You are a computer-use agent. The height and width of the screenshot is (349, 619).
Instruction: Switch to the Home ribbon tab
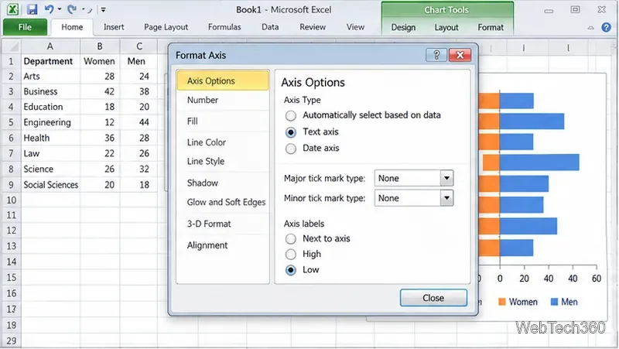72,27
